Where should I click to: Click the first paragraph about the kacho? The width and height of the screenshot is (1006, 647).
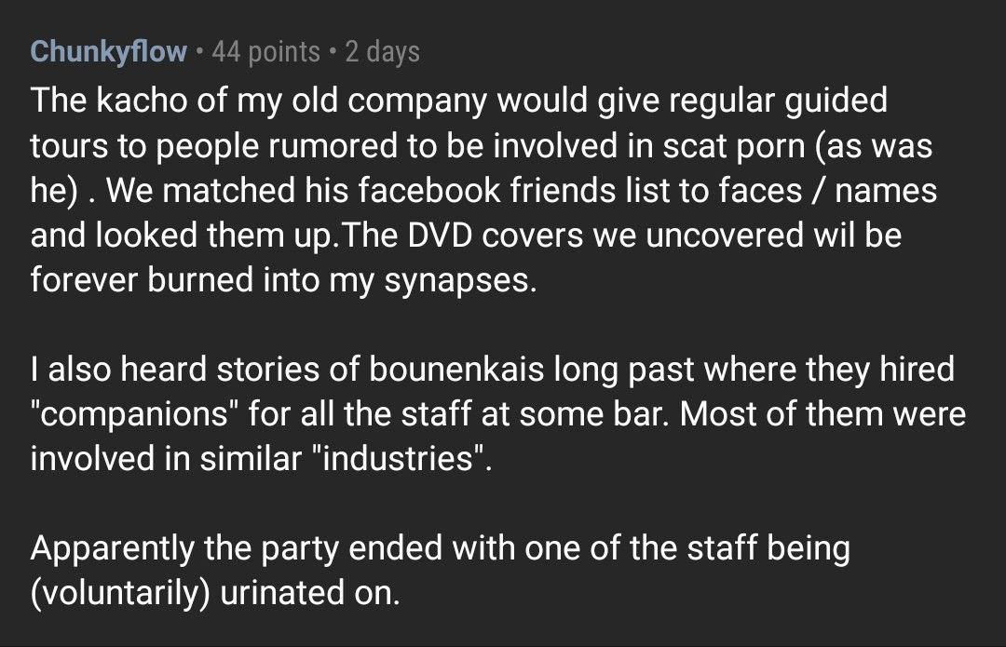tap(484, 191)
